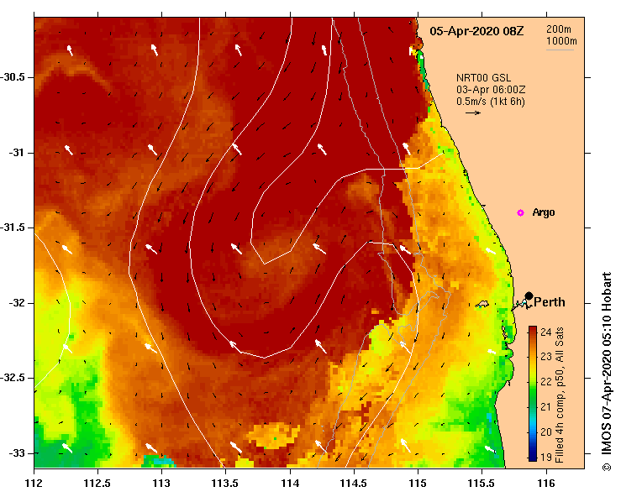621x497 pixels.
Task: Click the black Perth city dot
Action: (x=529, y=296)
